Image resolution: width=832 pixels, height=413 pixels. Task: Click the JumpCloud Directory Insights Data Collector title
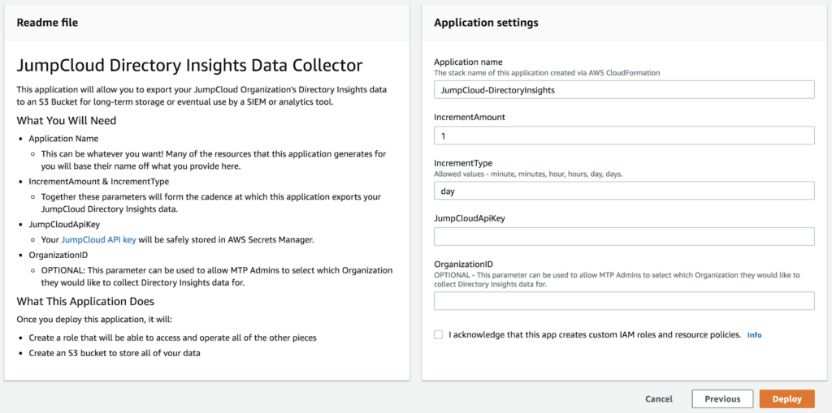point(189,65)
